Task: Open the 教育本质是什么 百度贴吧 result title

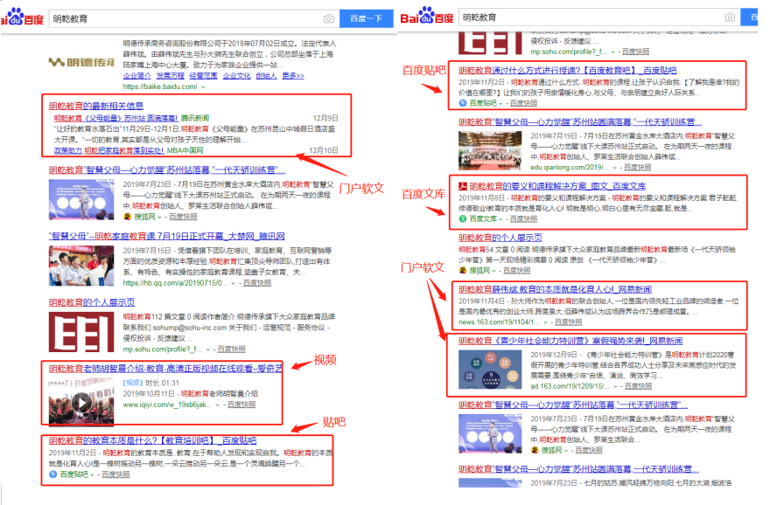Action: pyautogui.click(x=152, y=440)
